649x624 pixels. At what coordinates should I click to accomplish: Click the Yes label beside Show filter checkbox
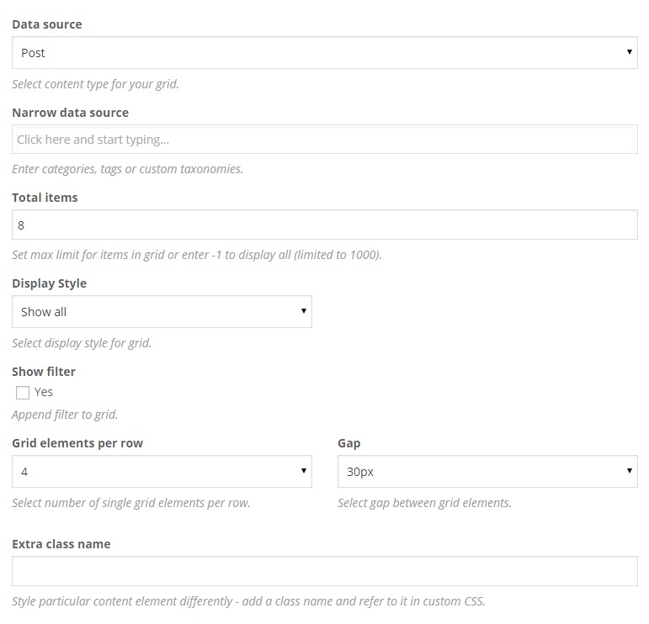coord(44,392)
